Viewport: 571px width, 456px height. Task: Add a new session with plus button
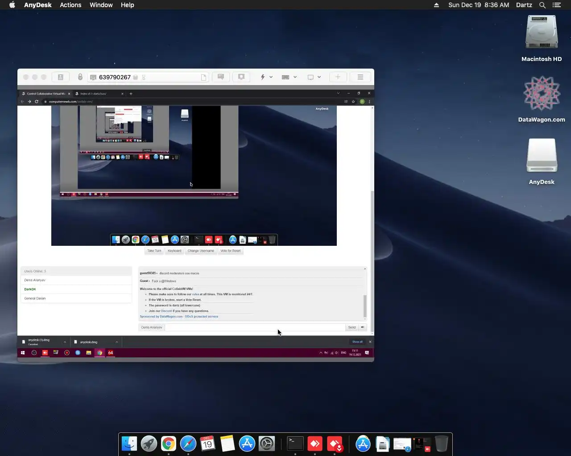pyautogui.click(x=338, y=77)
